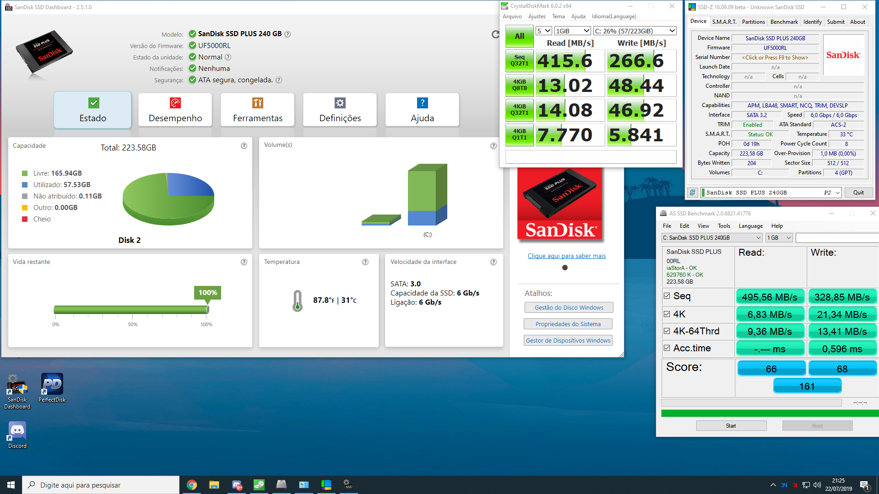
Task: Click help icon in Velocidade da interface panel
Action: coord(494,262)
